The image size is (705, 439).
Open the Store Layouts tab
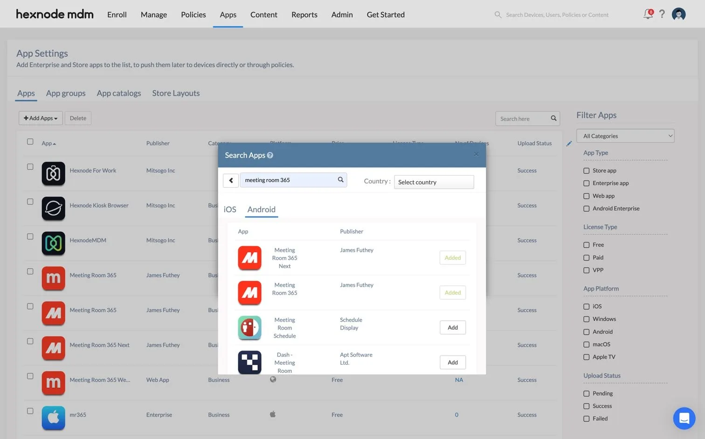pos(176,93)
